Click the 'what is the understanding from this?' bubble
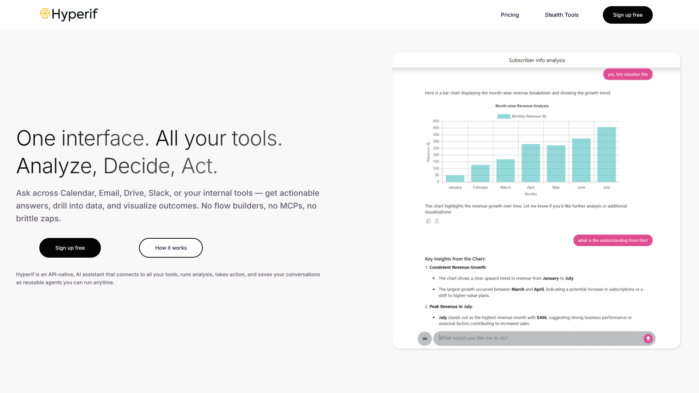 click(612, 241)
